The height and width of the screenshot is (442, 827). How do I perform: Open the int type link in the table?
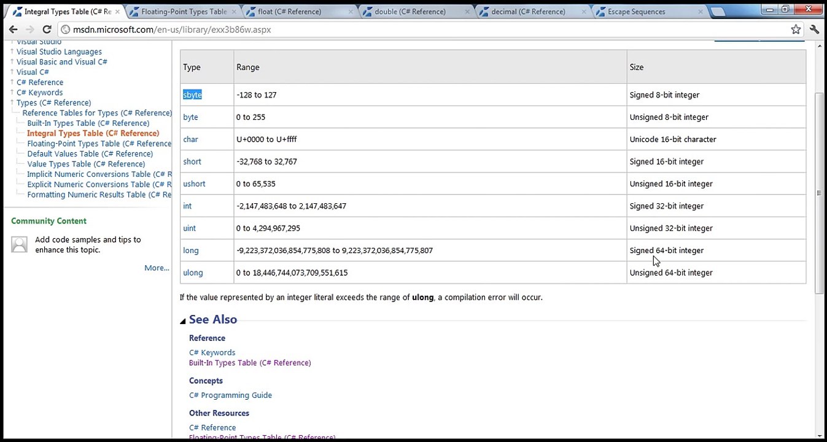[x=187, y=206]
